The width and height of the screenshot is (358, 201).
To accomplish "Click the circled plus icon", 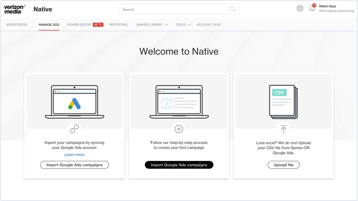I will coord(179,129).
